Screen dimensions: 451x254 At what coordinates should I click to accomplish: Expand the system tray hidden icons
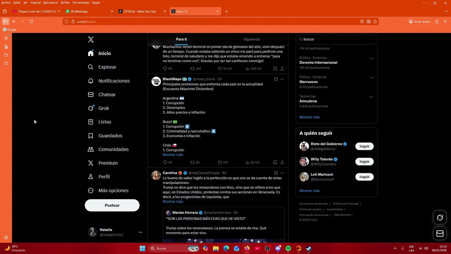click(395, 248)
